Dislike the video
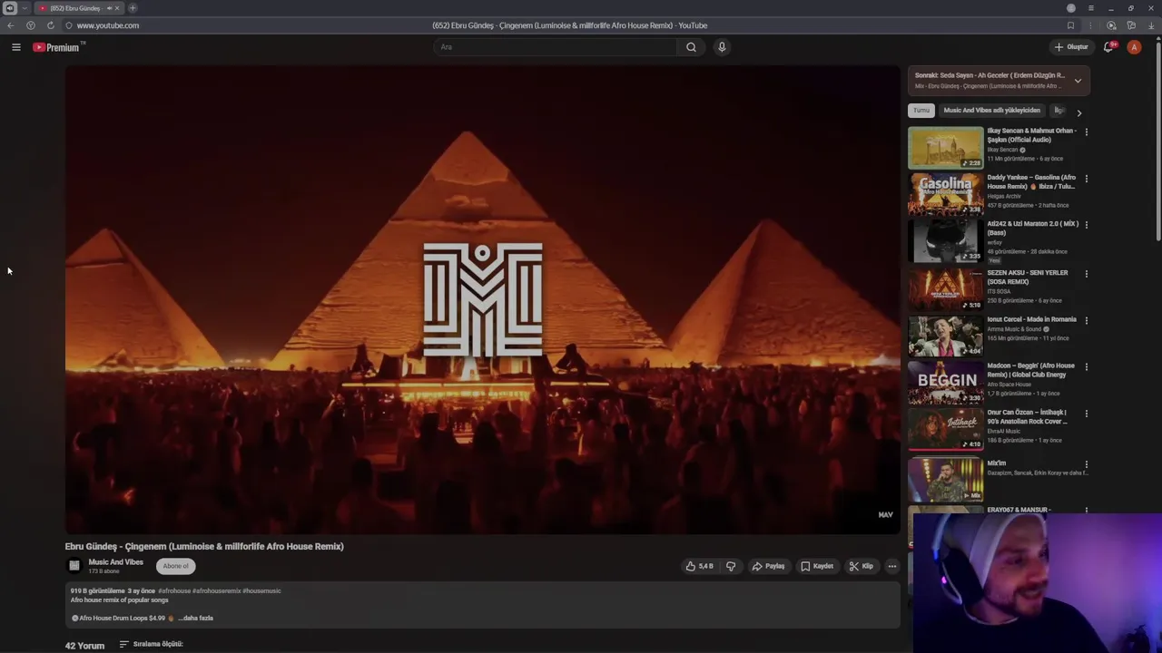The width and height of the screenshot is (1162, 653). click(x=731, y=566)
